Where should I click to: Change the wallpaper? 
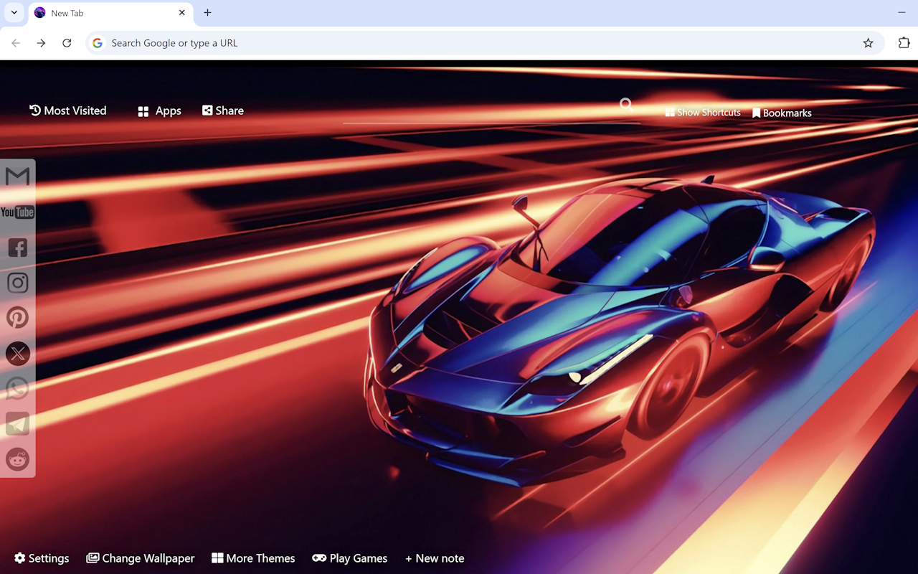click(141, 557)
